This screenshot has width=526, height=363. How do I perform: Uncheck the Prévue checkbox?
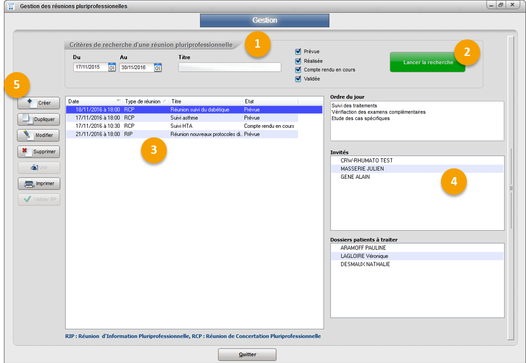point(298,51)
